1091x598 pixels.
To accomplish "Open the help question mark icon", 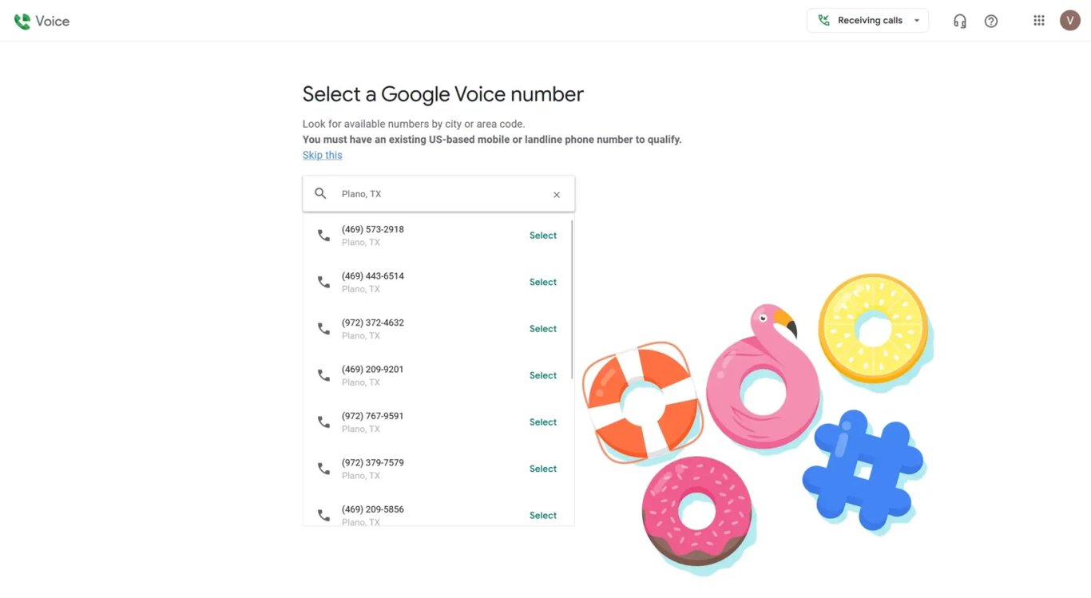I will (x=991, y=22).
